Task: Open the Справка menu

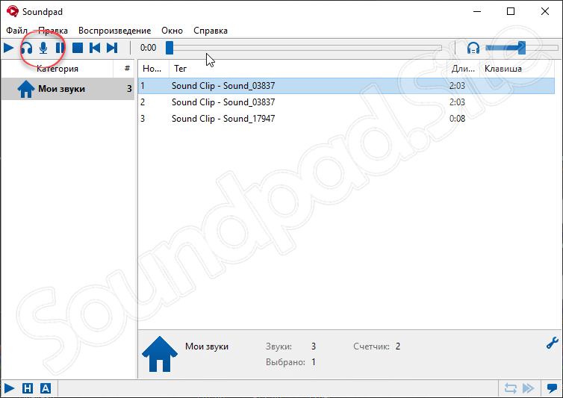Action: point(211,31)
